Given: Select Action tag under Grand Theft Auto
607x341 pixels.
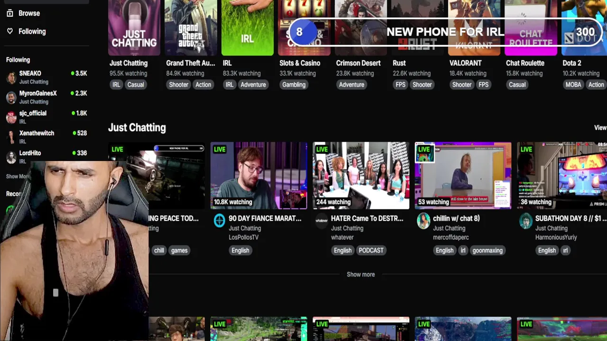Looking at the screenshot, I should tap(203, 85).
